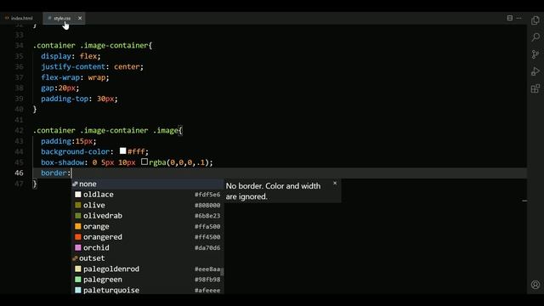544x306 pixels.
Task: Click the 'box-shadow' property text
Action: [x=62, y=162]
